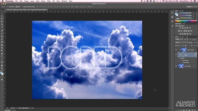Select the Healing Brush tool
198x111 pixels.
[2, 31]
